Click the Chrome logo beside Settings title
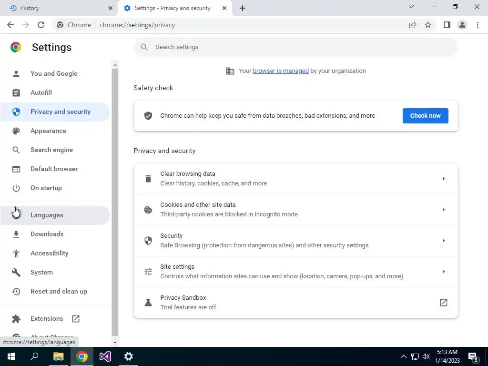Image resolution: width=488 pixels, height=366 pixels. [x=16, y=47]
